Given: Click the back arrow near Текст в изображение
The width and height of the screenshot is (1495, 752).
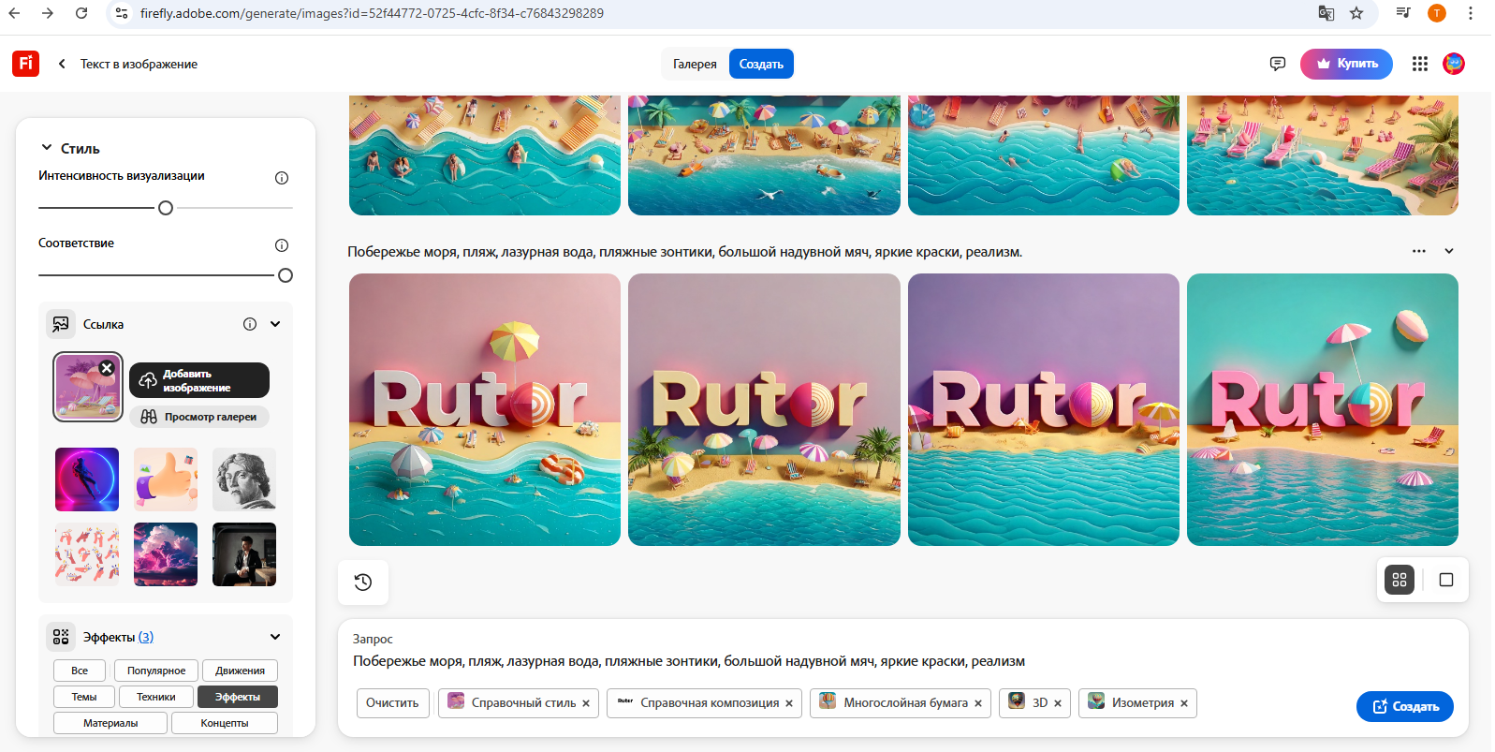Looking at the screenshot, I should [62, 64].
